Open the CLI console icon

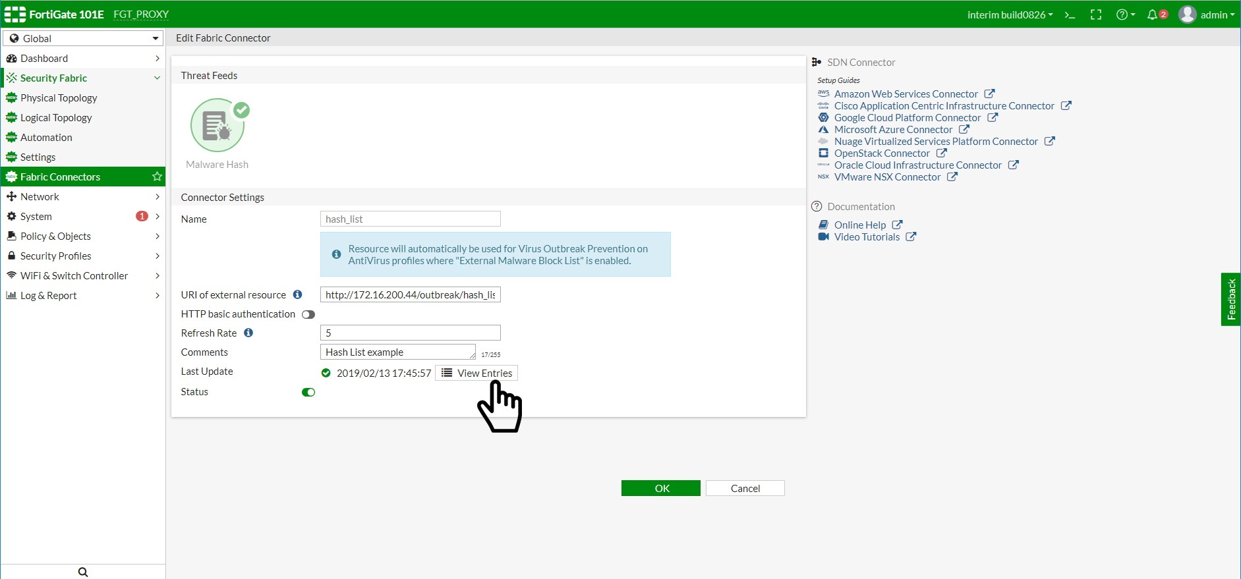[x=1070, y=14]
